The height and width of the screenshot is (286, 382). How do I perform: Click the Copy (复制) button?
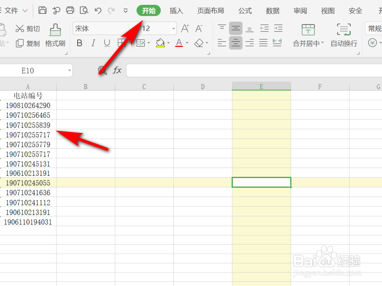[27, 43]
